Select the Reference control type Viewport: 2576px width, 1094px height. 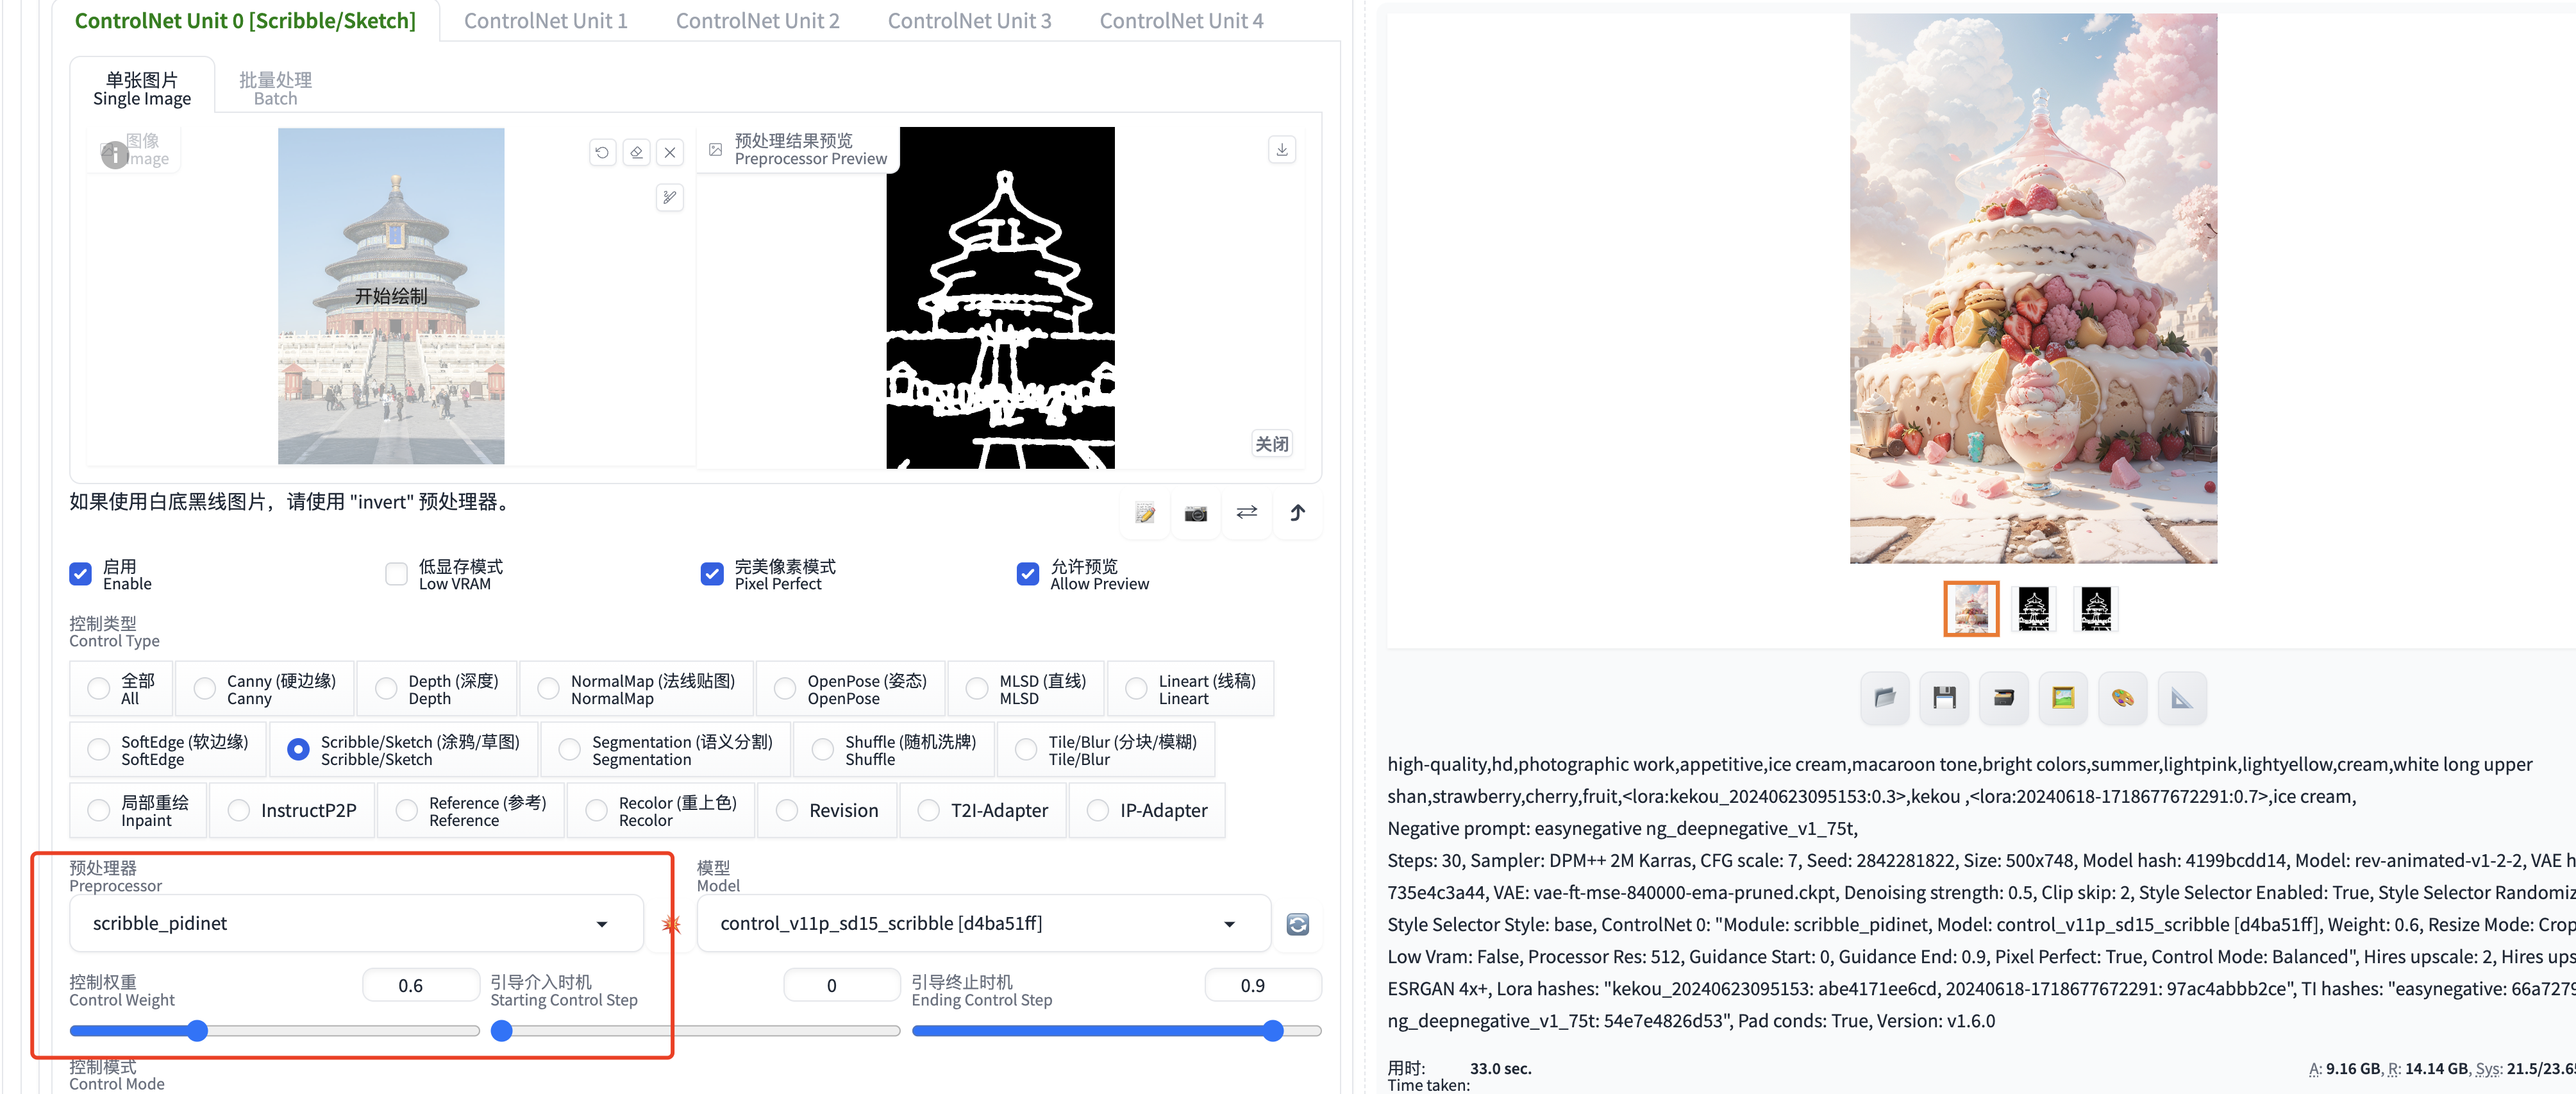[x=471, y=811]
